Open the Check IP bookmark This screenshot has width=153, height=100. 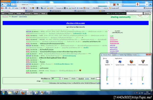tap(73, 8)
